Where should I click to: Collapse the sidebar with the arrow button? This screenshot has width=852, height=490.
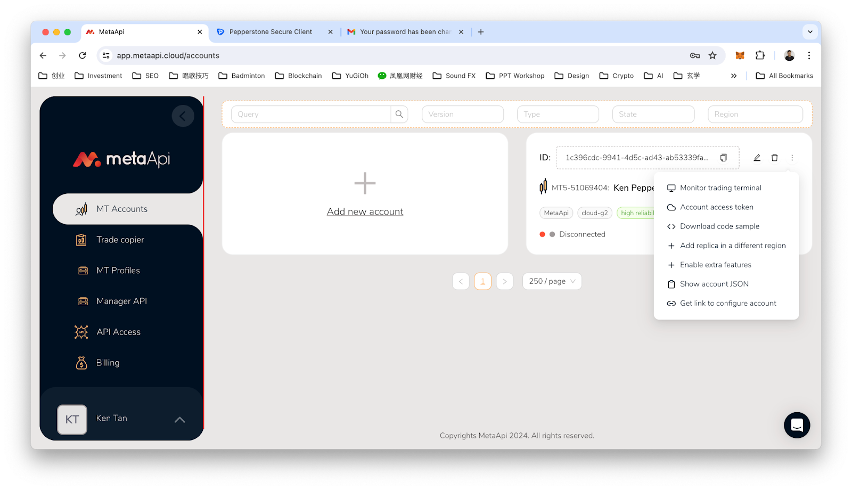[x=183, y=116]
